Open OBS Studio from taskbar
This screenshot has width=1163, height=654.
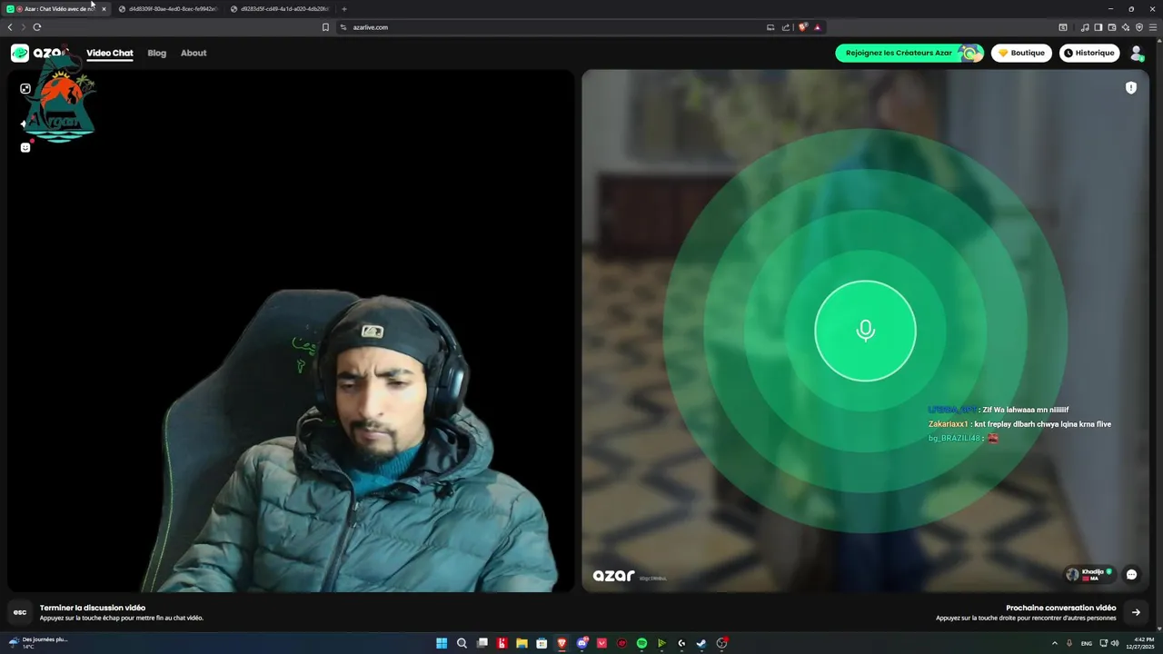tap(721, 643)
